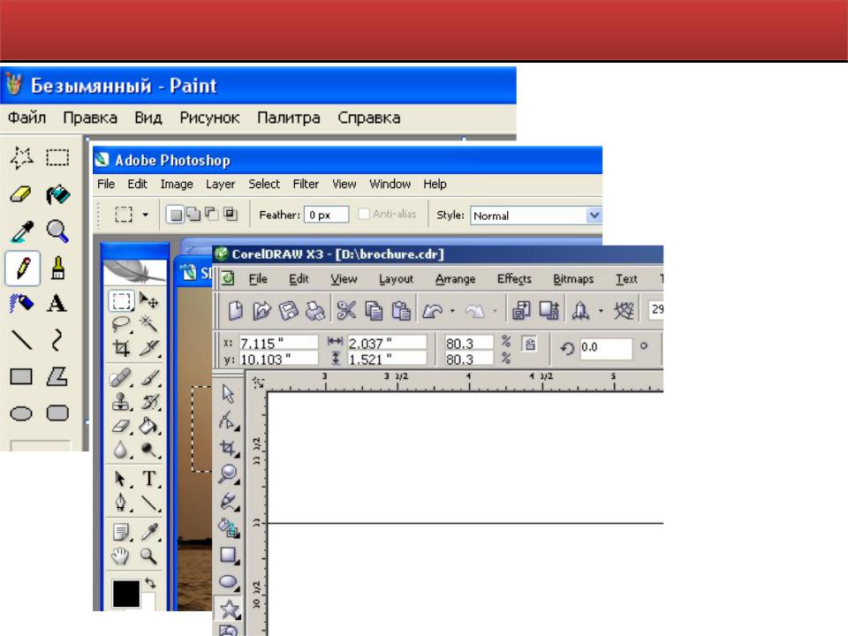Open Paint's Рисунок menu

[209, 117]
